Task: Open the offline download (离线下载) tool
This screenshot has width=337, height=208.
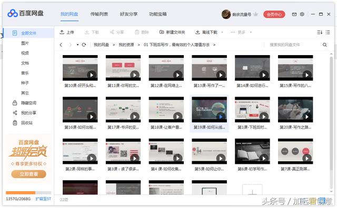Action: [206, 32]
